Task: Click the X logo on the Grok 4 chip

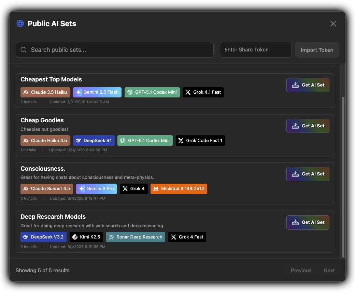Action: [125, 189]
